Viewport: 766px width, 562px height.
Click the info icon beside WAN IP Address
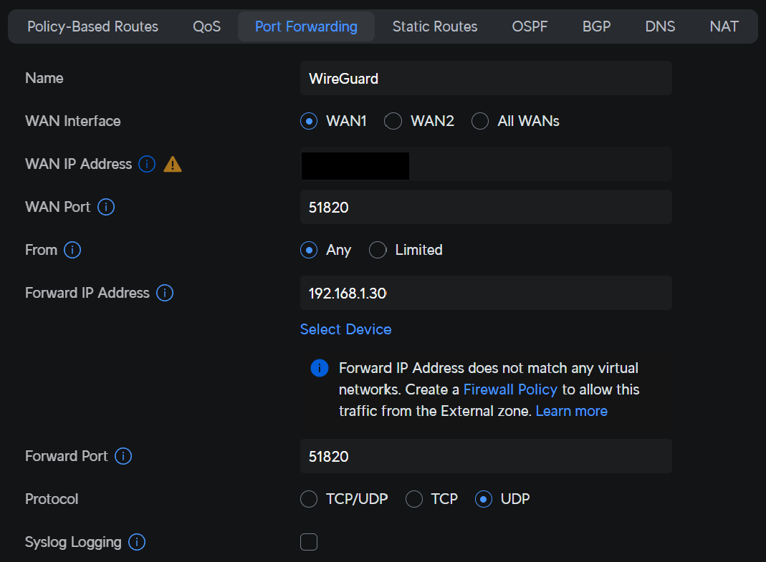(147, 164)
